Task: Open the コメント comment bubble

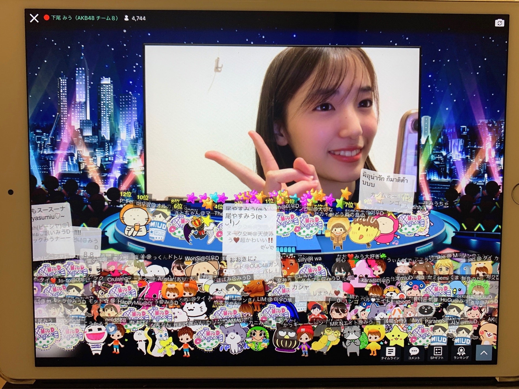Action: pyautogui.click(x=414, y=353)
